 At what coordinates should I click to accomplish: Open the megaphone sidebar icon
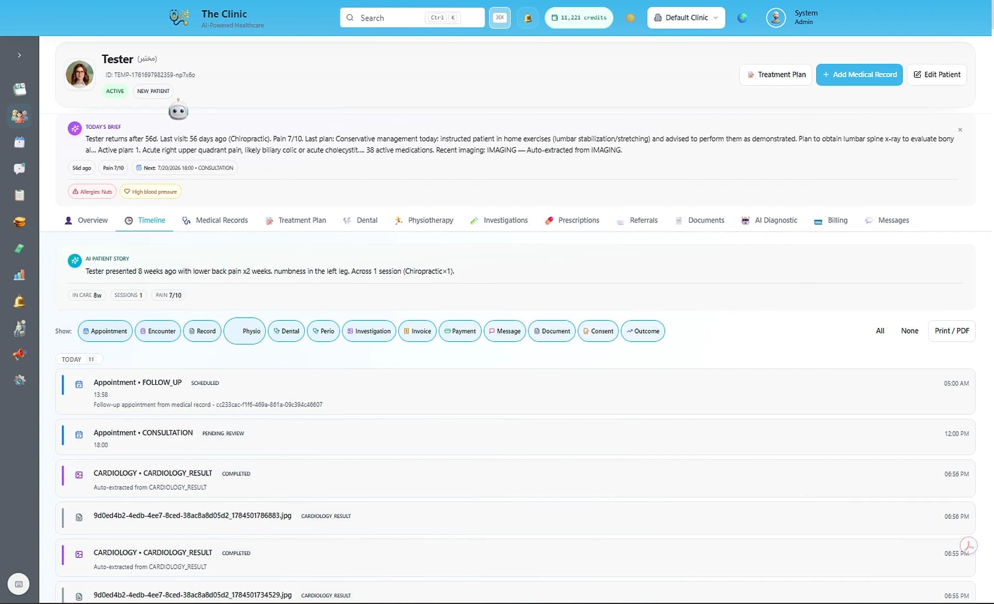tap(19, 354)
